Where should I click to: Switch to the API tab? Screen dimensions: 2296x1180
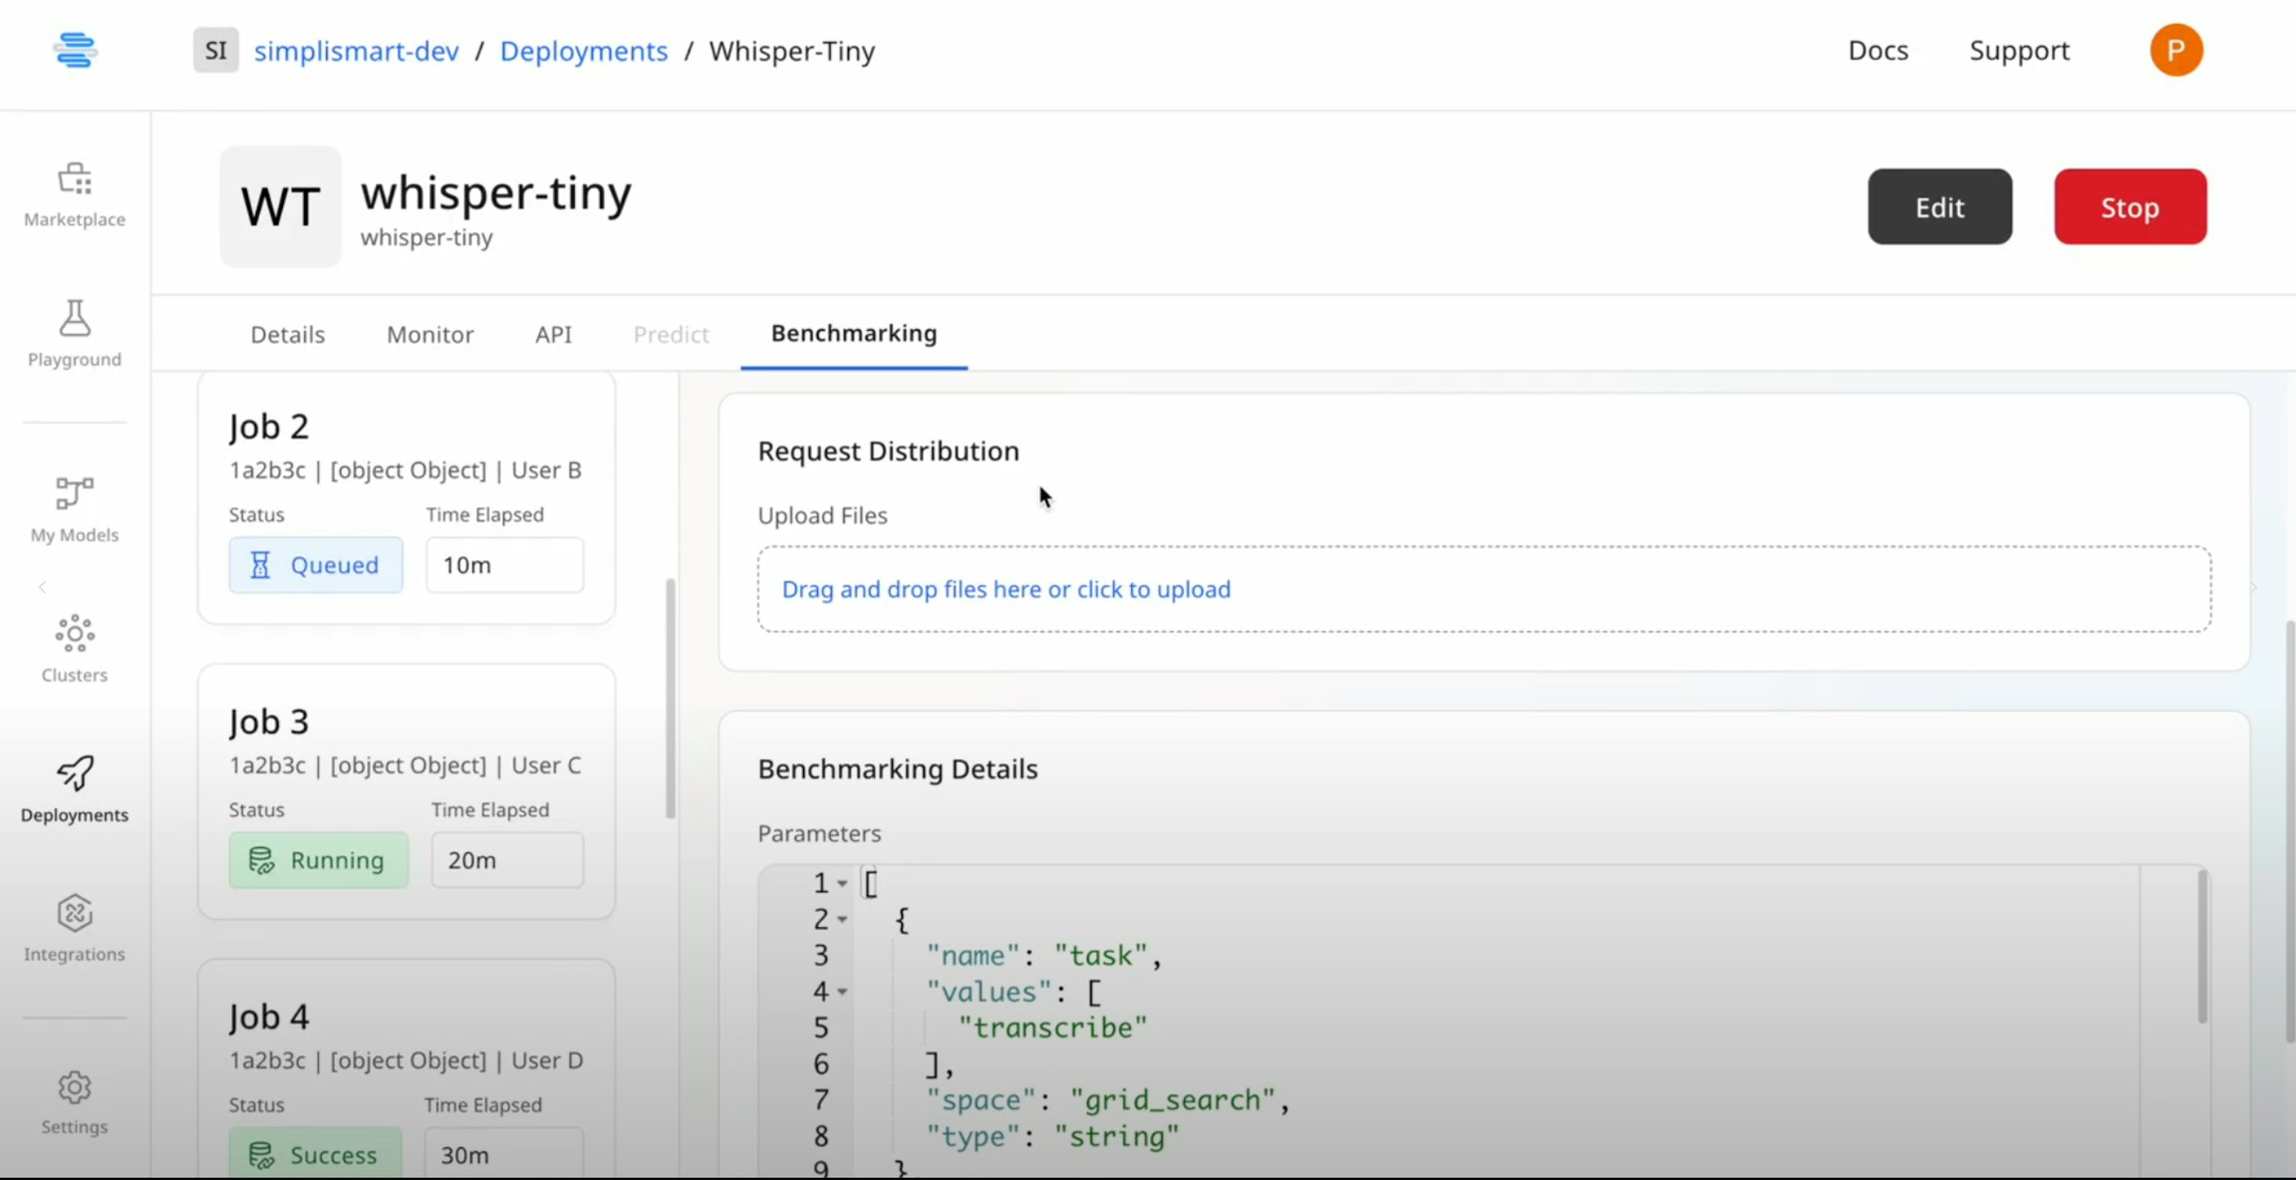click(553, 334)
